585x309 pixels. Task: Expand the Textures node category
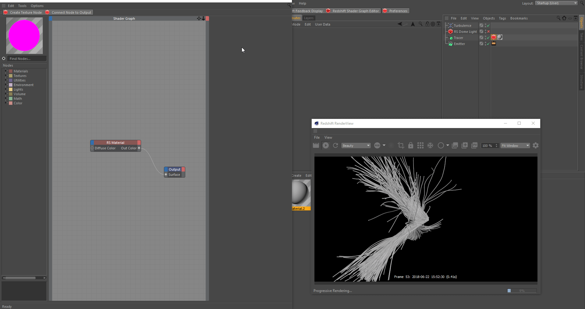point(6,76)
